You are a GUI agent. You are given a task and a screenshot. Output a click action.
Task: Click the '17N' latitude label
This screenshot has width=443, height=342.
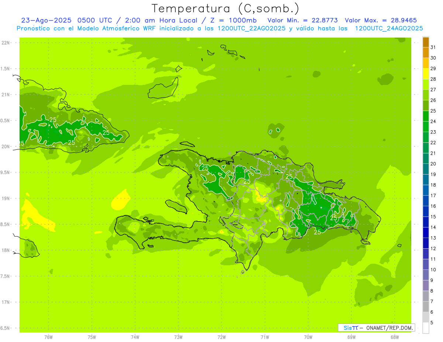pyautogui.click(x=5, y=302)
